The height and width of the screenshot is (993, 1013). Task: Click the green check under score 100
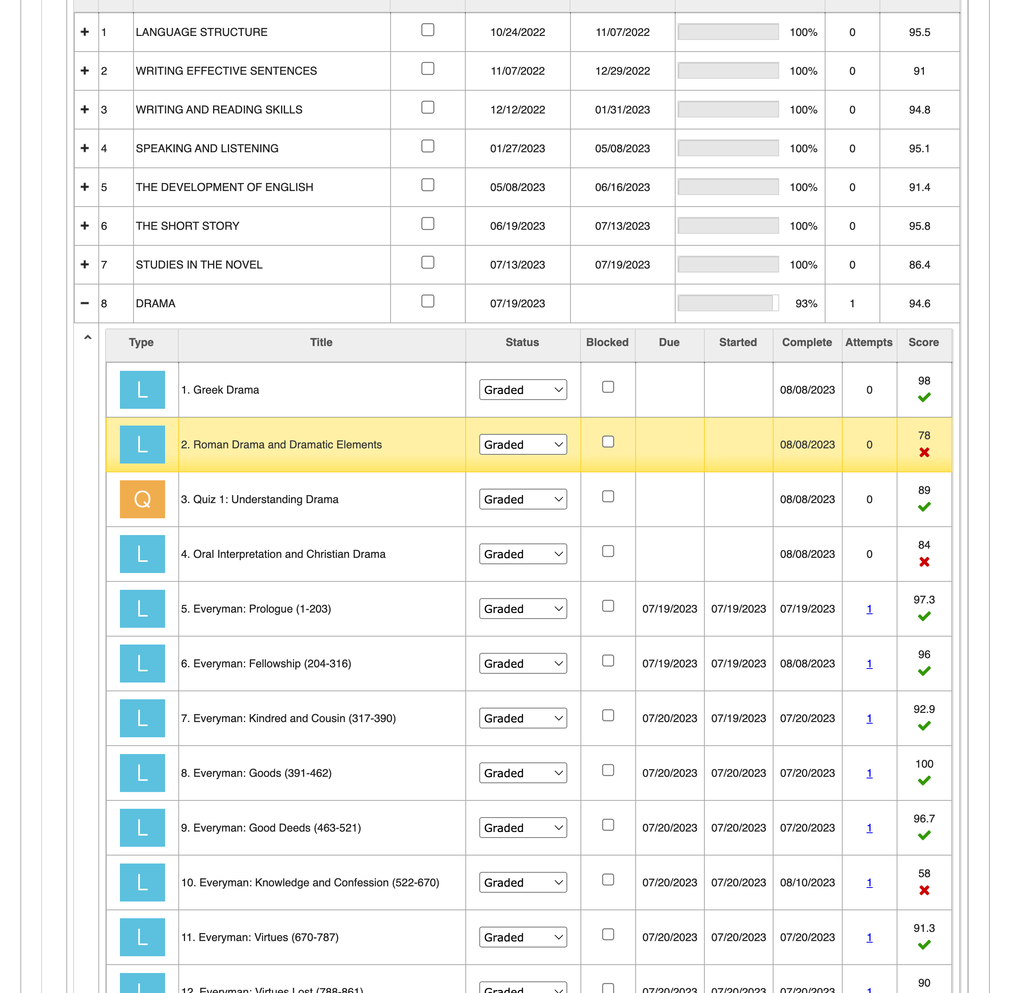coord(924,781)
